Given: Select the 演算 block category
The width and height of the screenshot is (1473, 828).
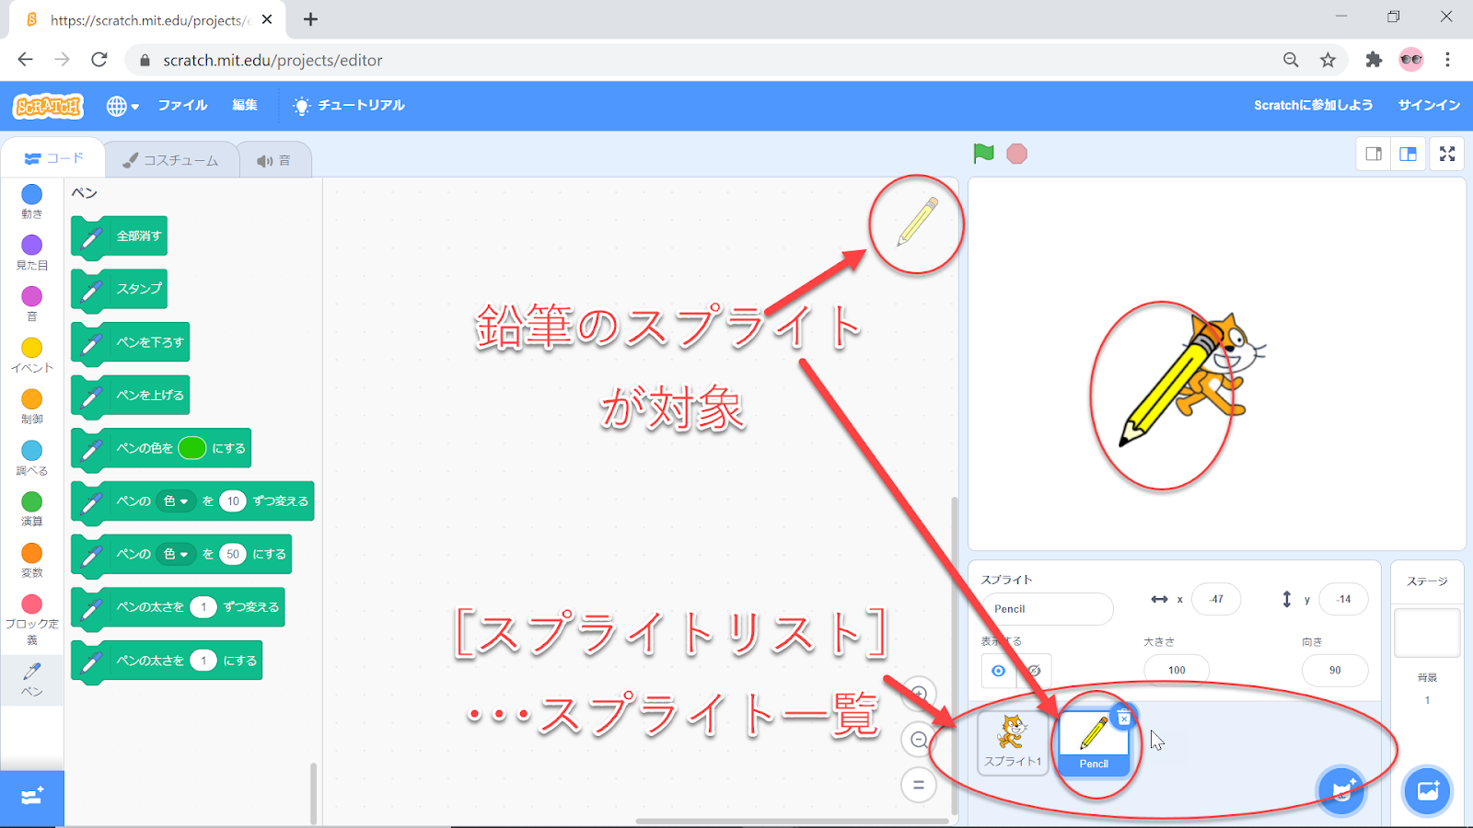Looking at the screenshot, I should 31,509.
